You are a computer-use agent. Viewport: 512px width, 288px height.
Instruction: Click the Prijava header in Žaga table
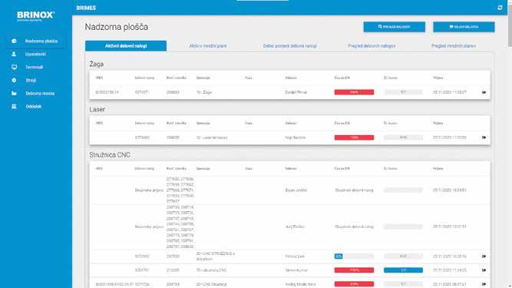438,78
